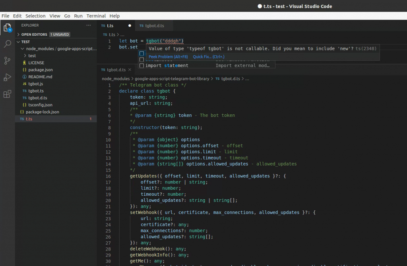Image resolution: width=407 pixels, height=266 pixels.
Task: Open the Run menu
Action: (x=78, y=16)
